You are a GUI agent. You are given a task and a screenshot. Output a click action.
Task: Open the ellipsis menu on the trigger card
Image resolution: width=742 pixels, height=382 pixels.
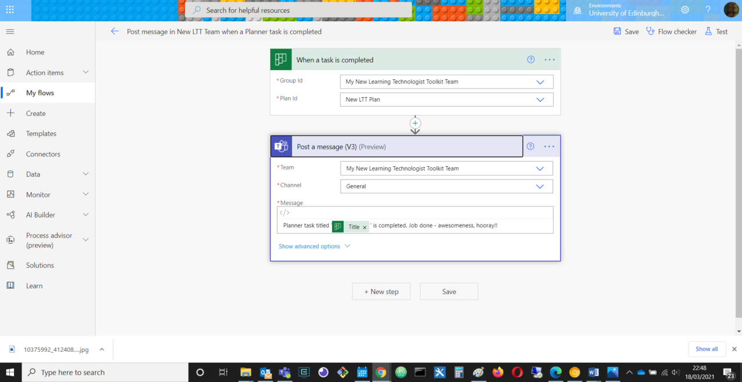pos(549,59)
